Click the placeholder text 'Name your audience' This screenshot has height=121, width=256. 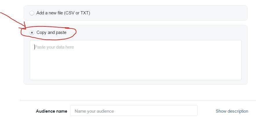[x=94, y=111]
